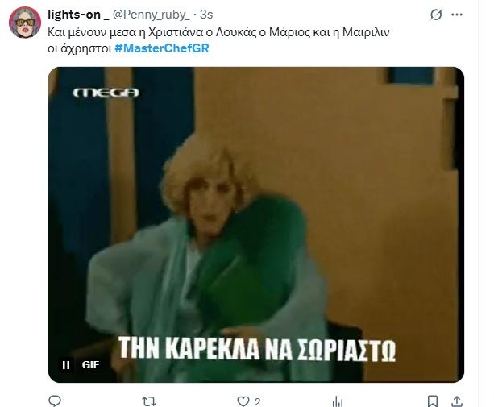494x407 pixels.
Task: Pause the playing GIF
Action: click(66, 365)
